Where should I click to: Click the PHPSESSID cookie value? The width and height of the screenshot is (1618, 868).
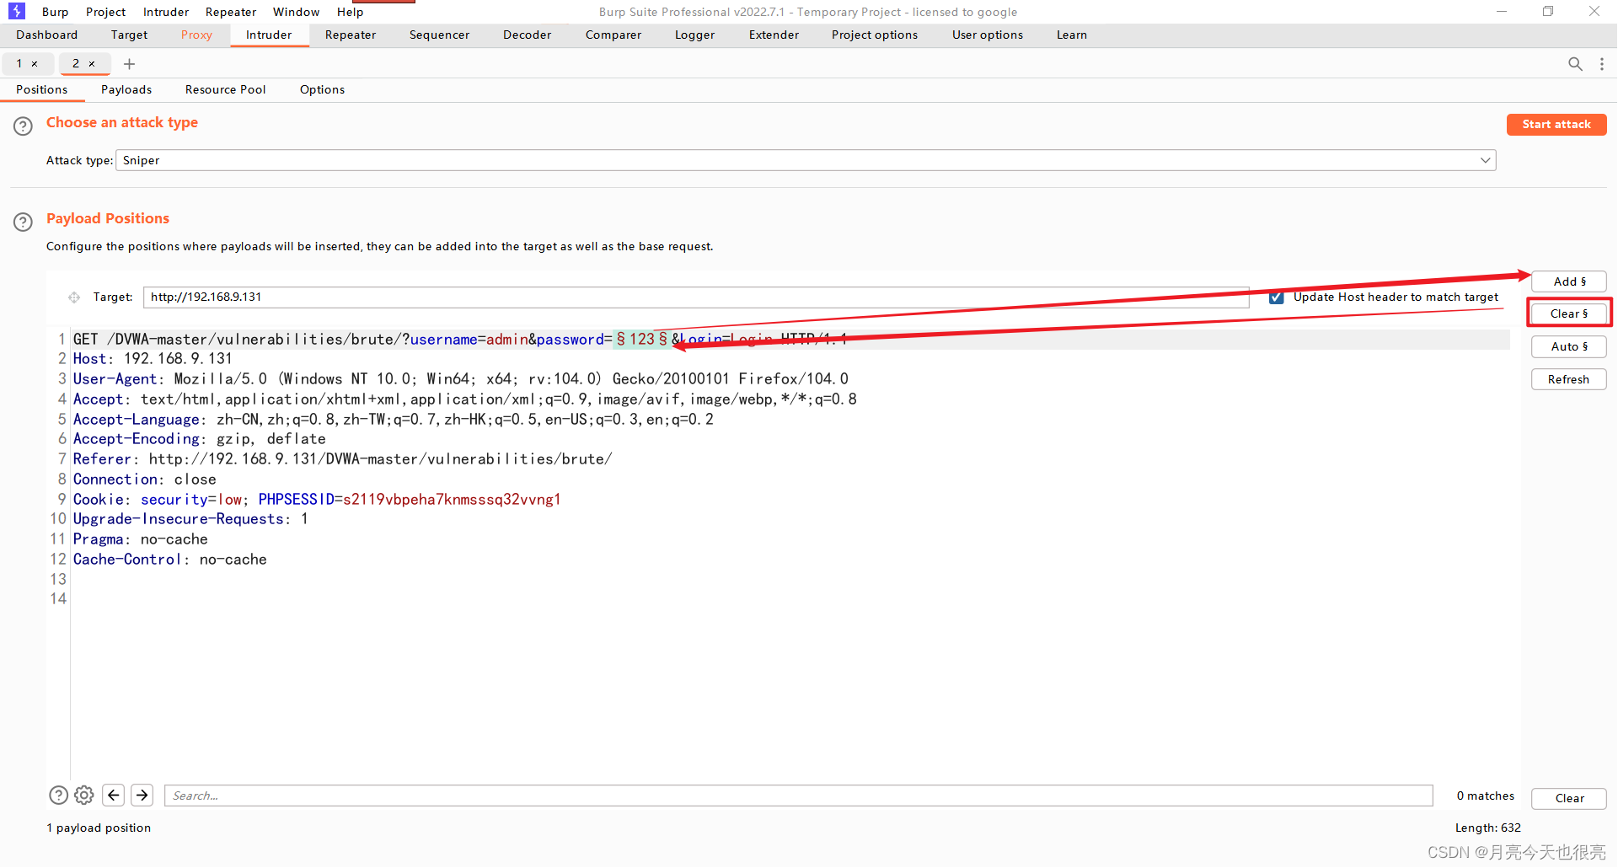click(452, 500)
